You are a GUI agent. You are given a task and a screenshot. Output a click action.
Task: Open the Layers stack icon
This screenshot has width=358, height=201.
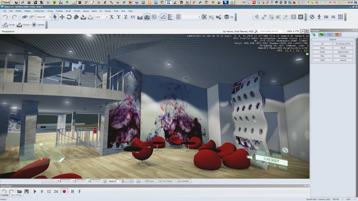click(227, 17)
